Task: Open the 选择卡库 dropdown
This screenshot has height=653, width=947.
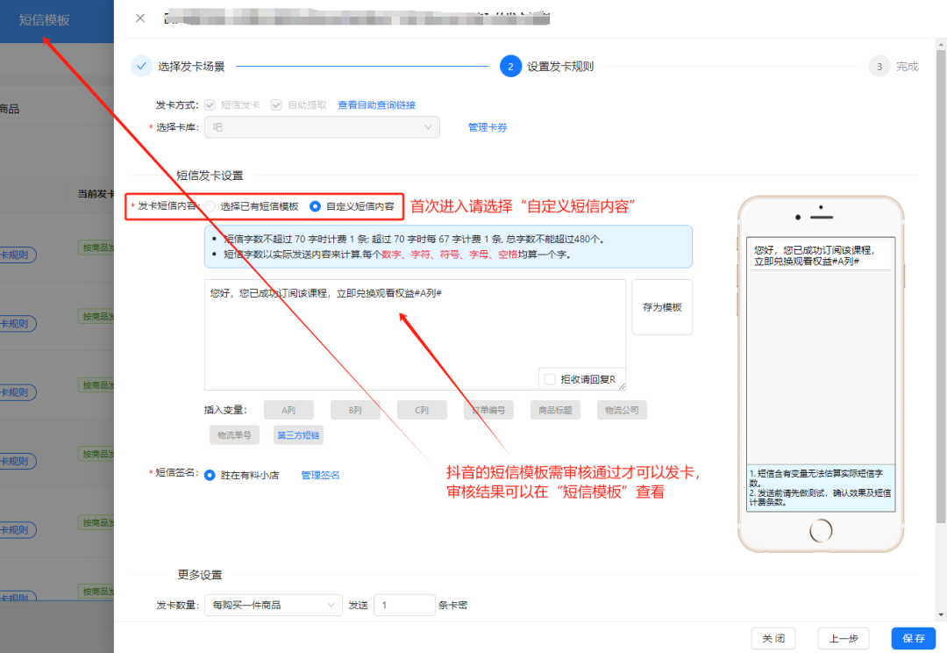Action: click(322, 127)
